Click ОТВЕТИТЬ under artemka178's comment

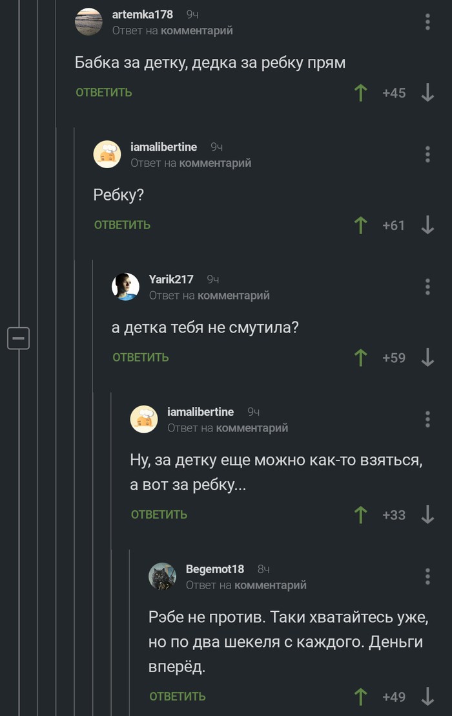point(104,92)
